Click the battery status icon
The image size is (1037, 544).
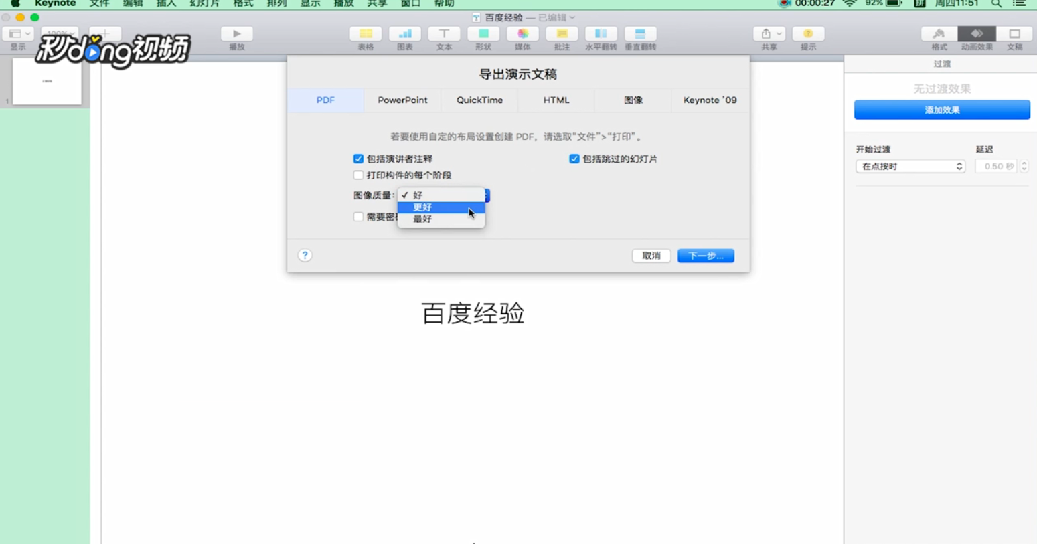894,4
